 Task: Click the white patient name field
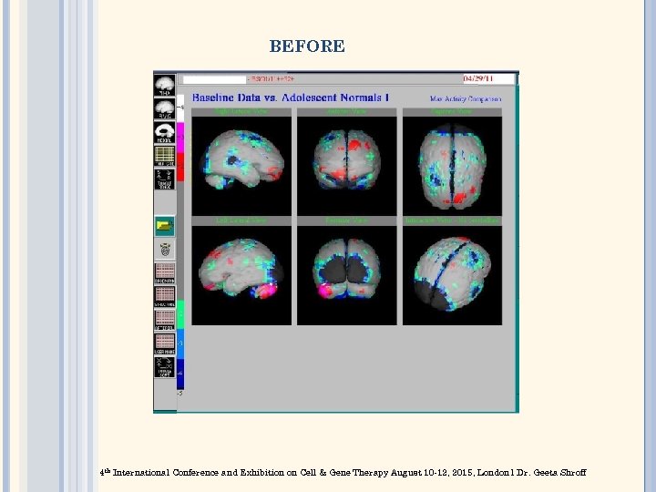[x=214, y=79]
